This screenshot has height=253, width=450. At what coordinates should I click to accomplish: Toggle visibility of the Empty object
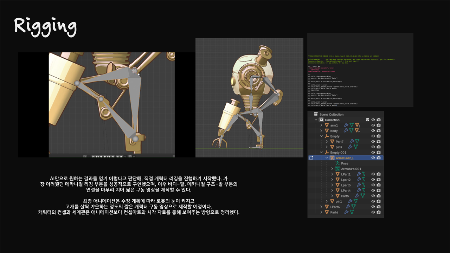pyautogui.click(x=373, y=136)
